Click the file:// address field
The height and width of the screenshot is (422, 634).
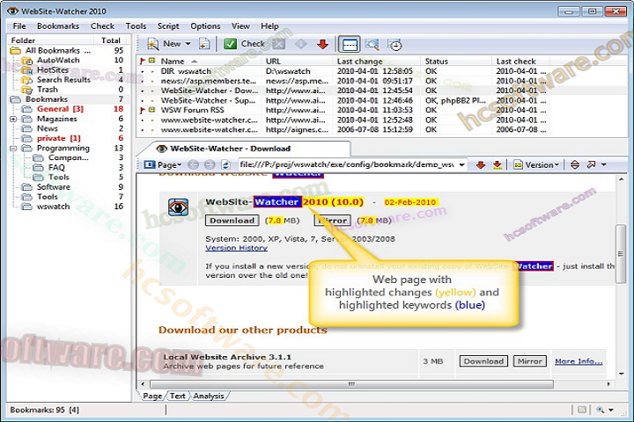(347, 164)
